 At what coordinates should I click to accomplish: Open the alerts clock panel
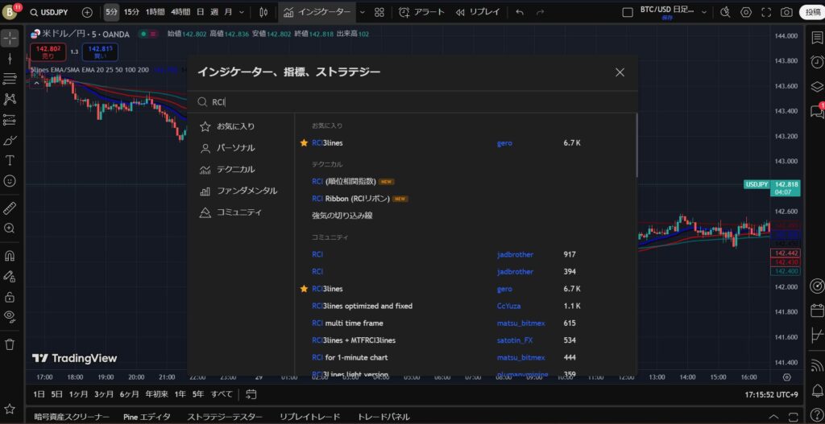pos(817,61)
